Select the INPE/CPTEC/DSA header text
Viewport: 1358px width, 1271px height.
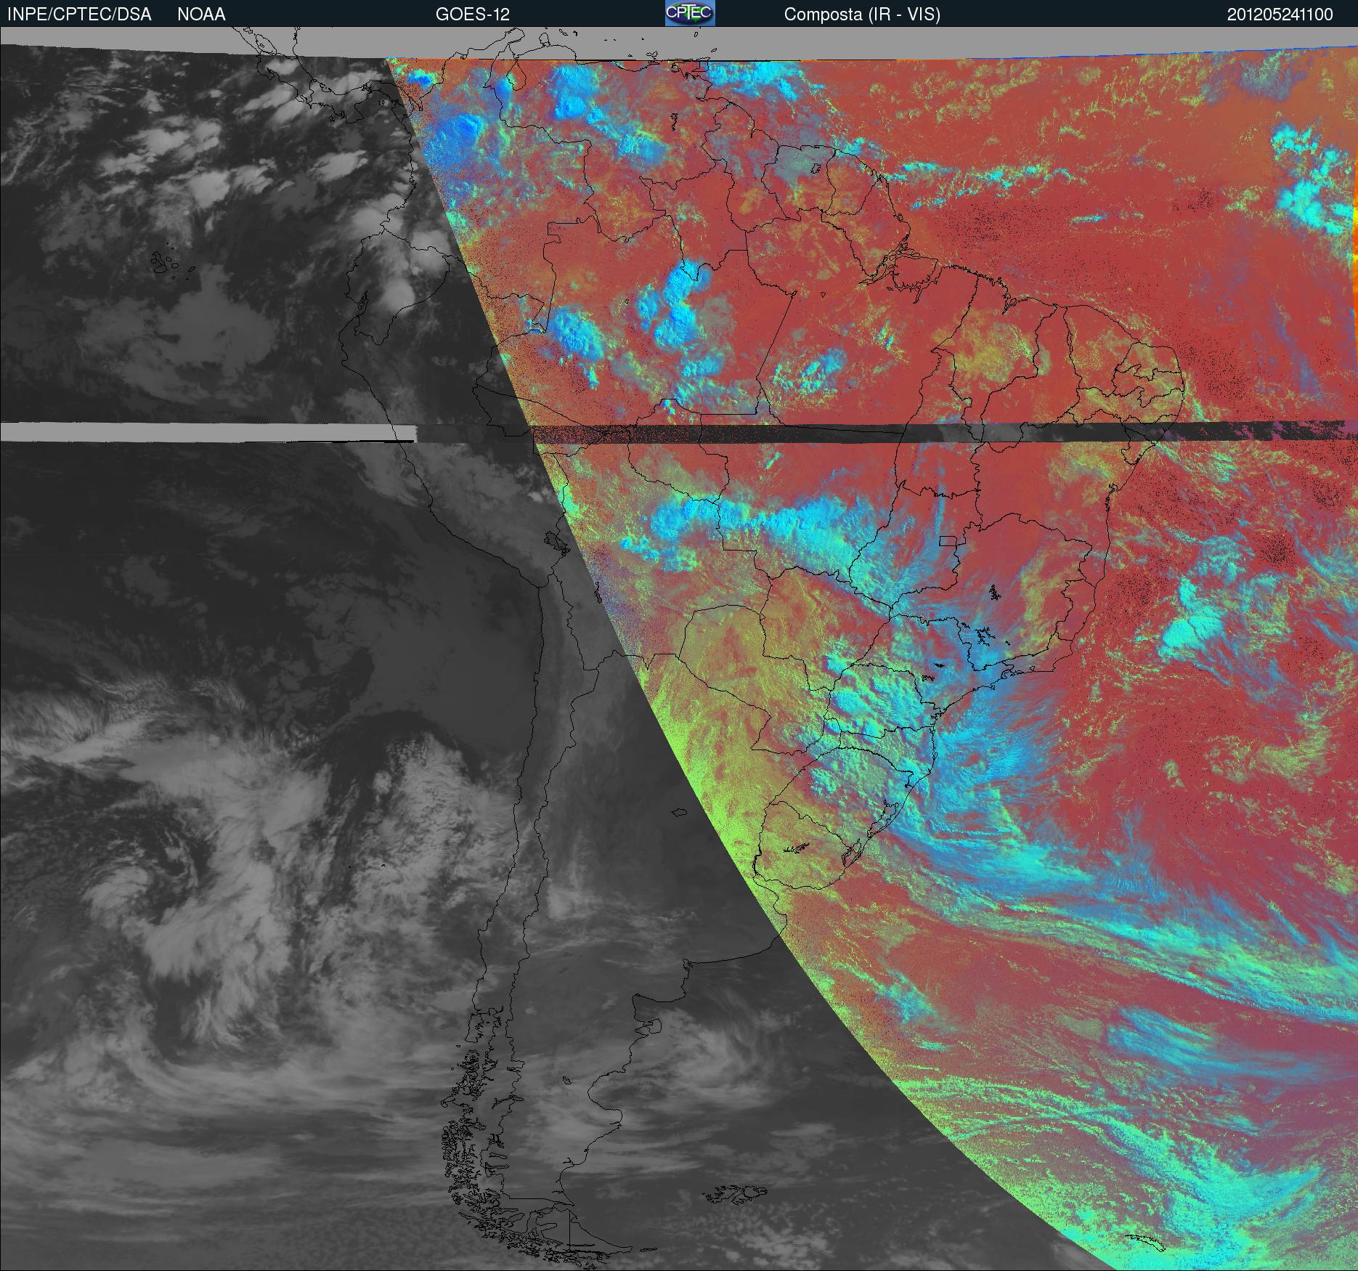pos(80,15)
